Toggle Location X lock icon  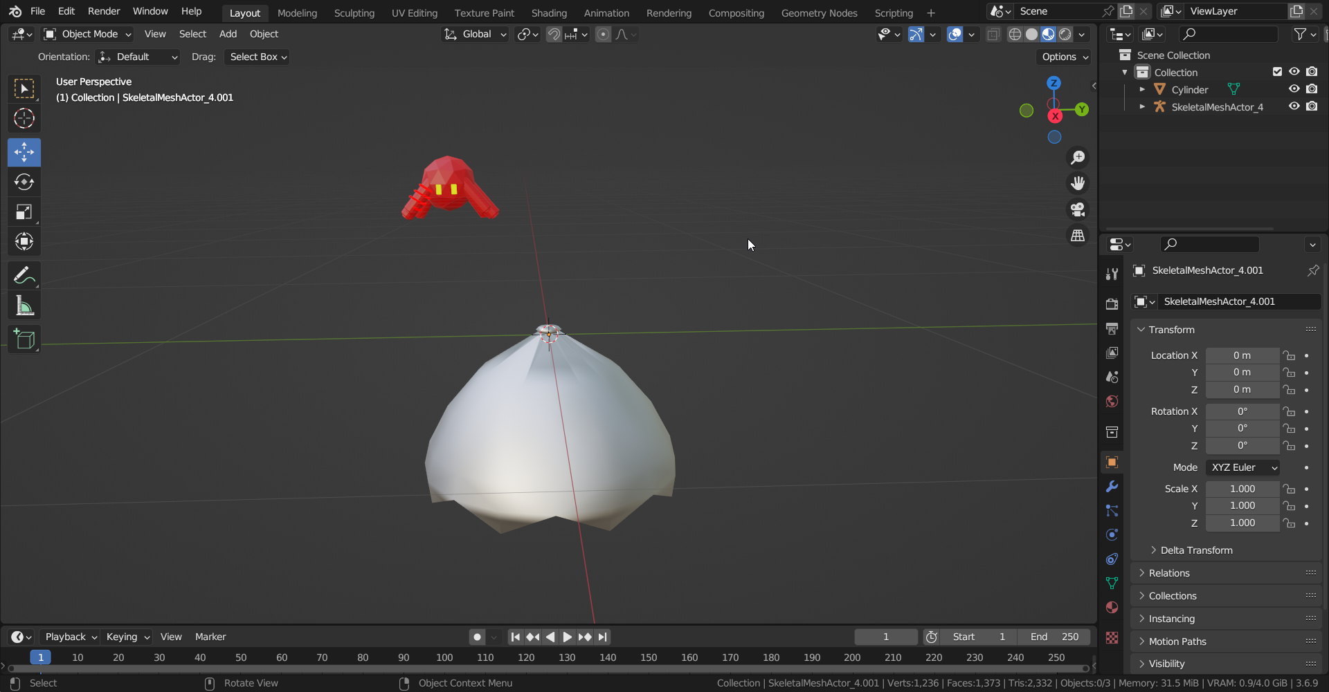1289,355
